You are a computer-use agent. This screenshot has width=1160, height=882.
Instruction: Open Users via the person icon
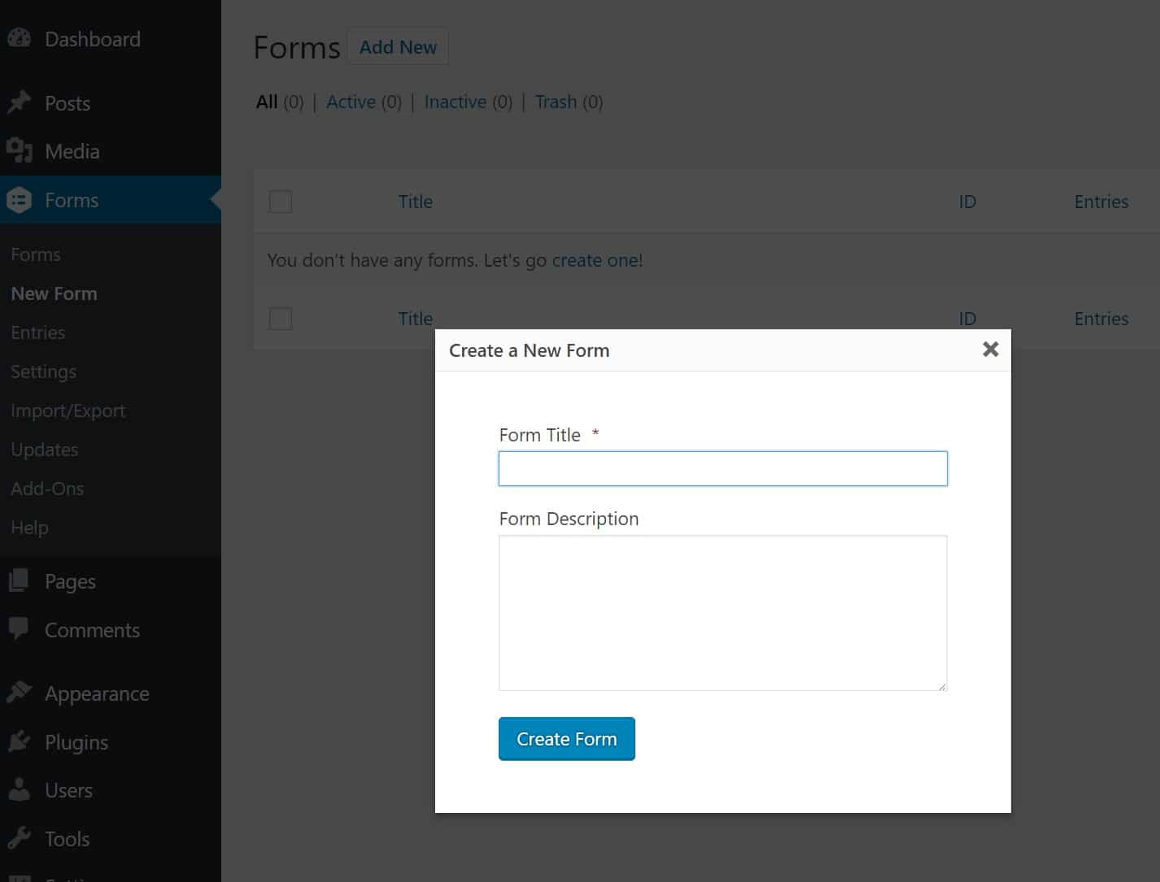pos(20,789)
